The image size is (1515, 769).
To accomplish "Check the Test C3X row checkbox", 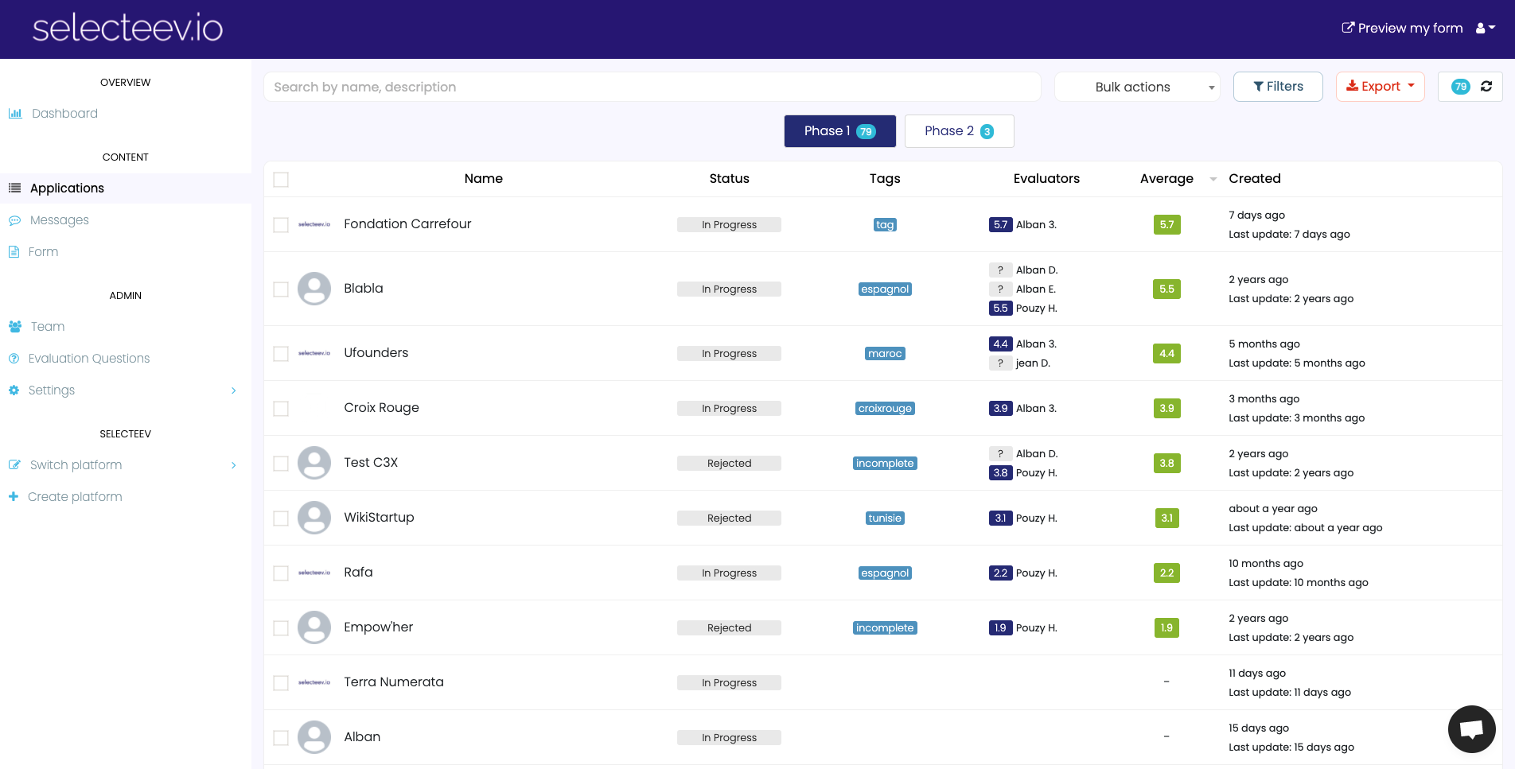I will [281, 464].
